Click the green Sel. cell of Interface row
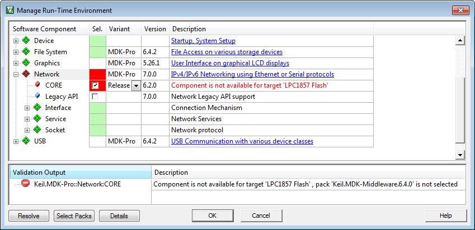The width and height of the screenshot is (475, 230). coord(97,108)
